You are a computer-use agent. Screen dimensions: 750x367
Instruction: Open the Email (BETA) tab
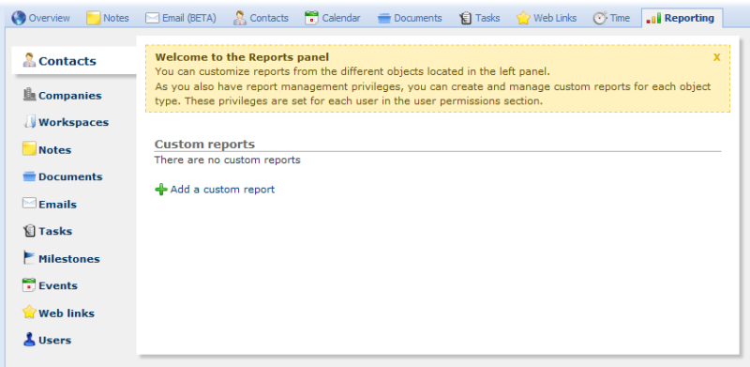click(x=181, y=18)
